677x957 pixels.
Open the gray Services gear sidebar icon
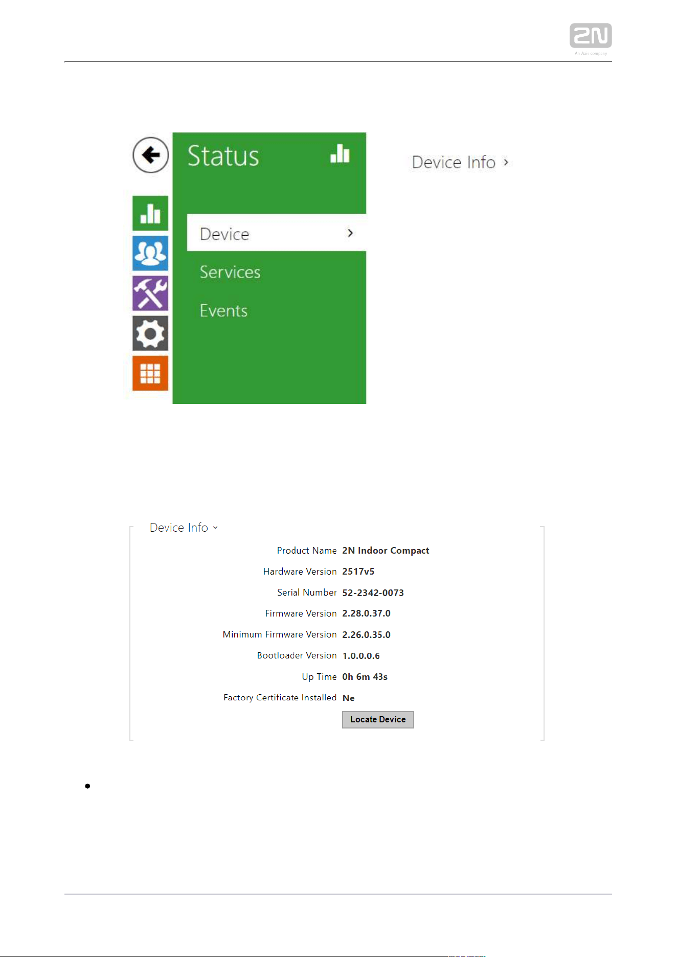[x=150, y=333]
